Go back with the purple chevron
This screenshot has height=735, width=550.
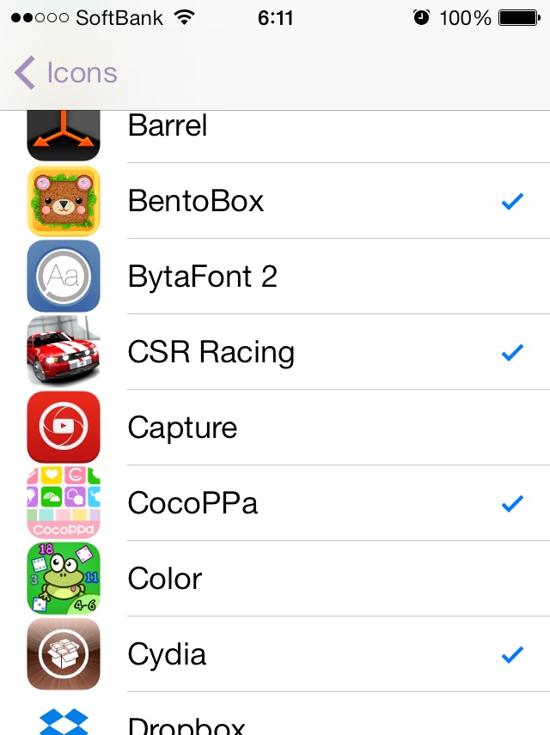click(x=24, y=73)
